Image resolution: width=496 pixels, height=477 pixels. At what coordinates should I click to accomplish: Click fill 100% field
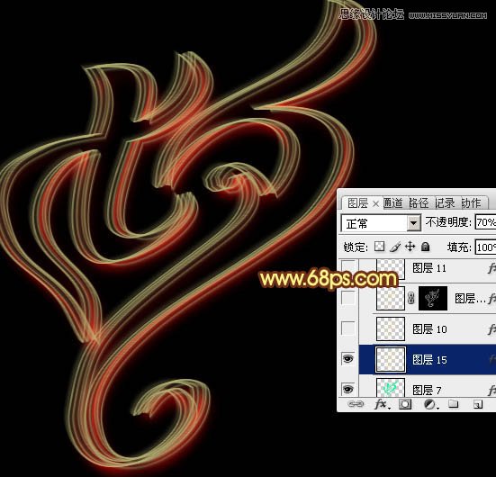point(485,247)
